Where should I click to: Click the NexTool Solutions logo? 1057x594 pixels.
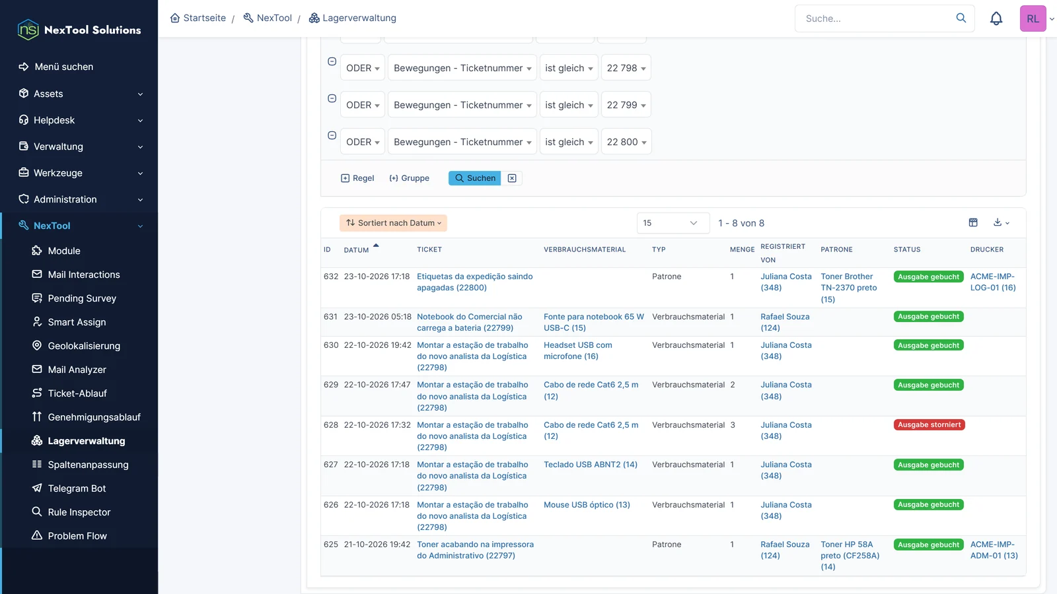pos(79,30)
